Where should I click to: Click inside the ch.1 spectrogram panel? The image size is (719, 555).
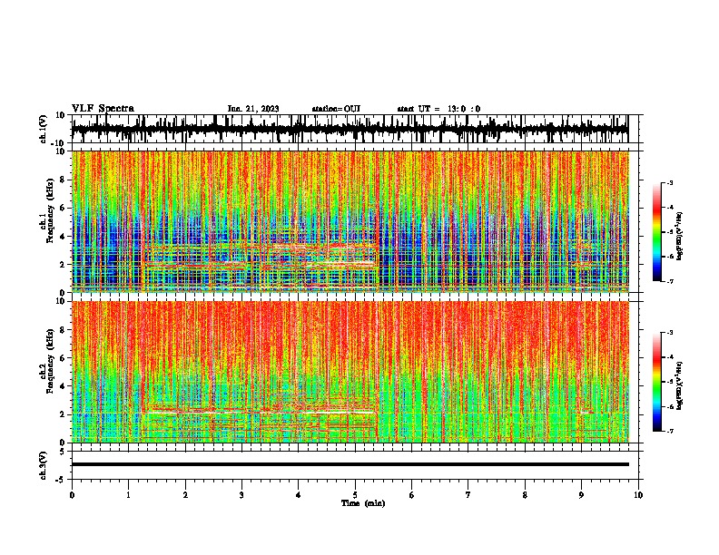[x=350, y=221]
